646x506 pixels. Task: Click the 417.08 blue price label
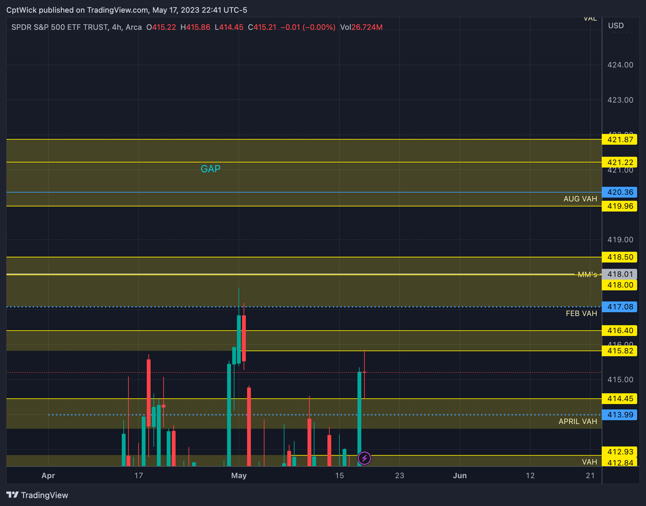click(619, 307)
